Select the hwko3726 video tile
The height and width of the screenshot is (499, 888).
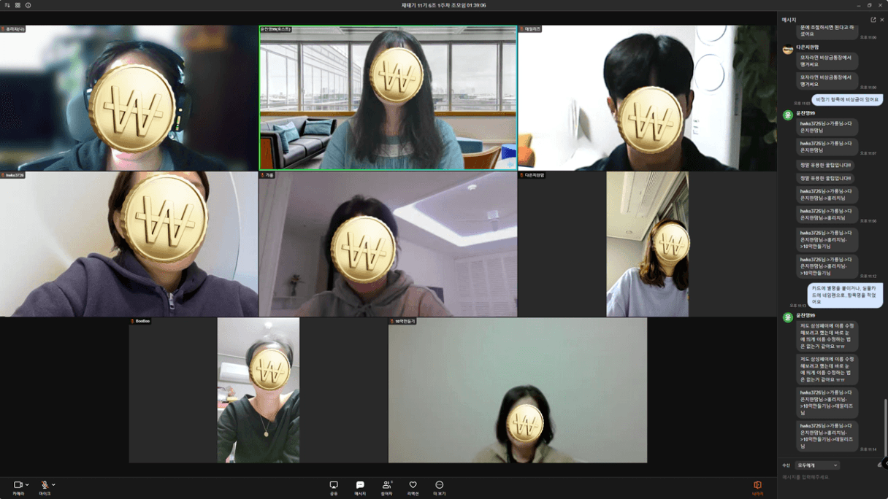click(x=129, y=244)
